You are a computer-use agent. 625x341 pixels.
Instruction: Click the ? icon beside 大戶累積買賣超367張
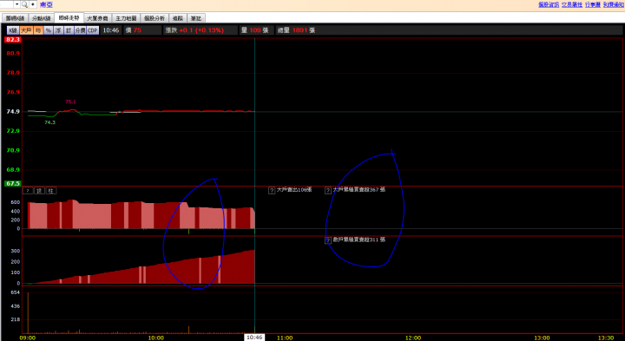[x=327, y=190]
